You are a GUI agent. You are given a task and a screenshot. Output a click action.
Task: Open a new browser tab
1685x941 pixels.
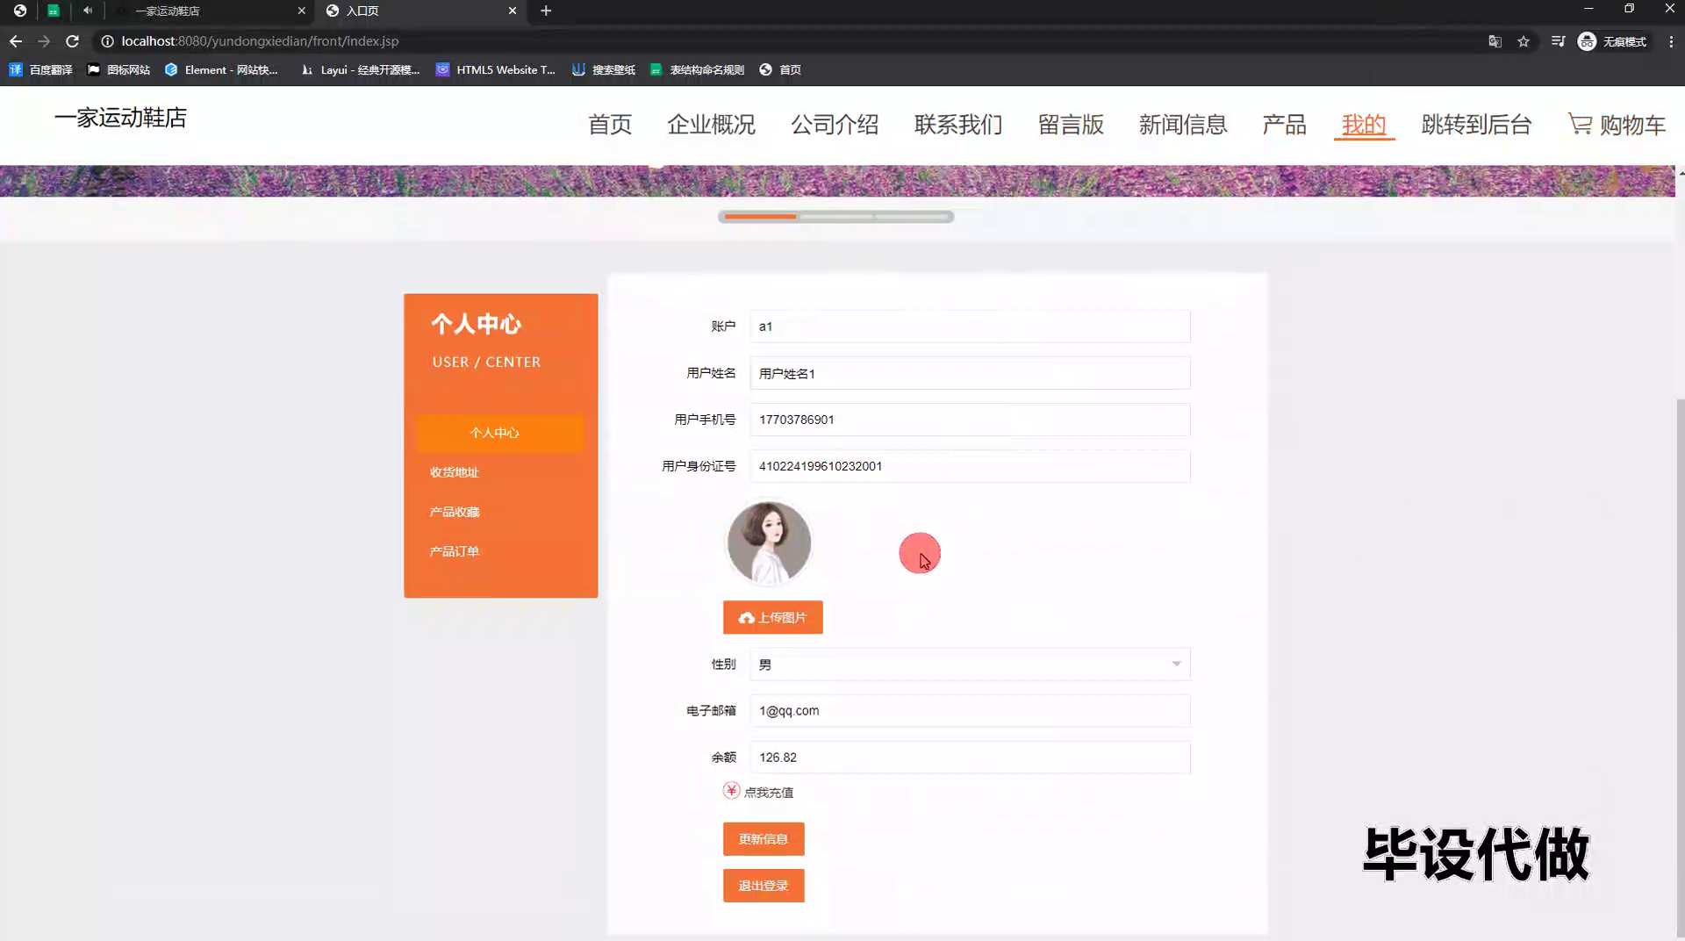coord(546,11)
